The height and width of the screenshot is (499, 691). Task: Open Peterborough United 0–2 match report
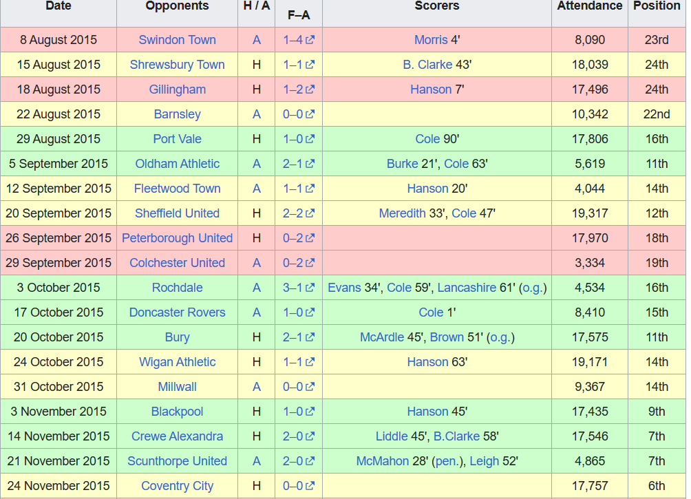[x=299, y=238]
